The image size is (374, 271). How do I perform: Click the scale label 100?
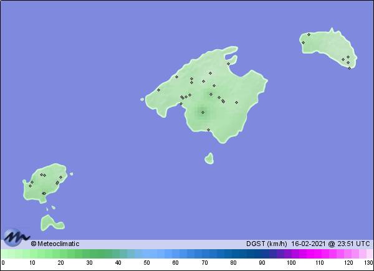[291, 263]
